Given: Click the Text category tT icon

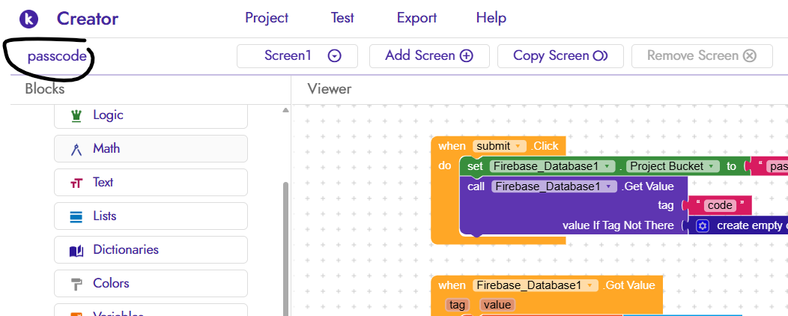Looking at the screenshot, I should (76, 183).
